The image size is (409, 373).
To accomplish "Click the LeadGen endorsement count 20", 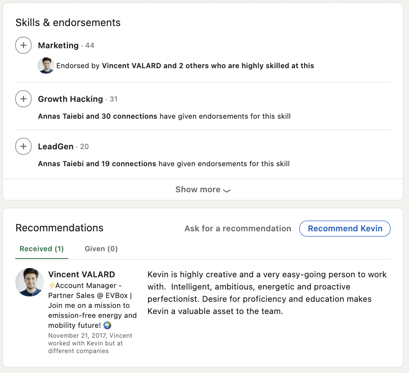I will tap(84, 147).
